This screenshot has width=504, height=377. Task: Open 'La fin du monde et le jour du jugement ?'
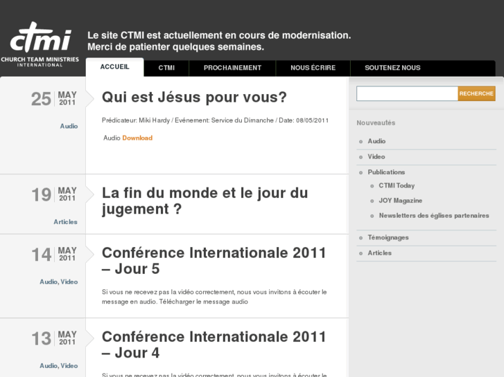click(205, 201)
